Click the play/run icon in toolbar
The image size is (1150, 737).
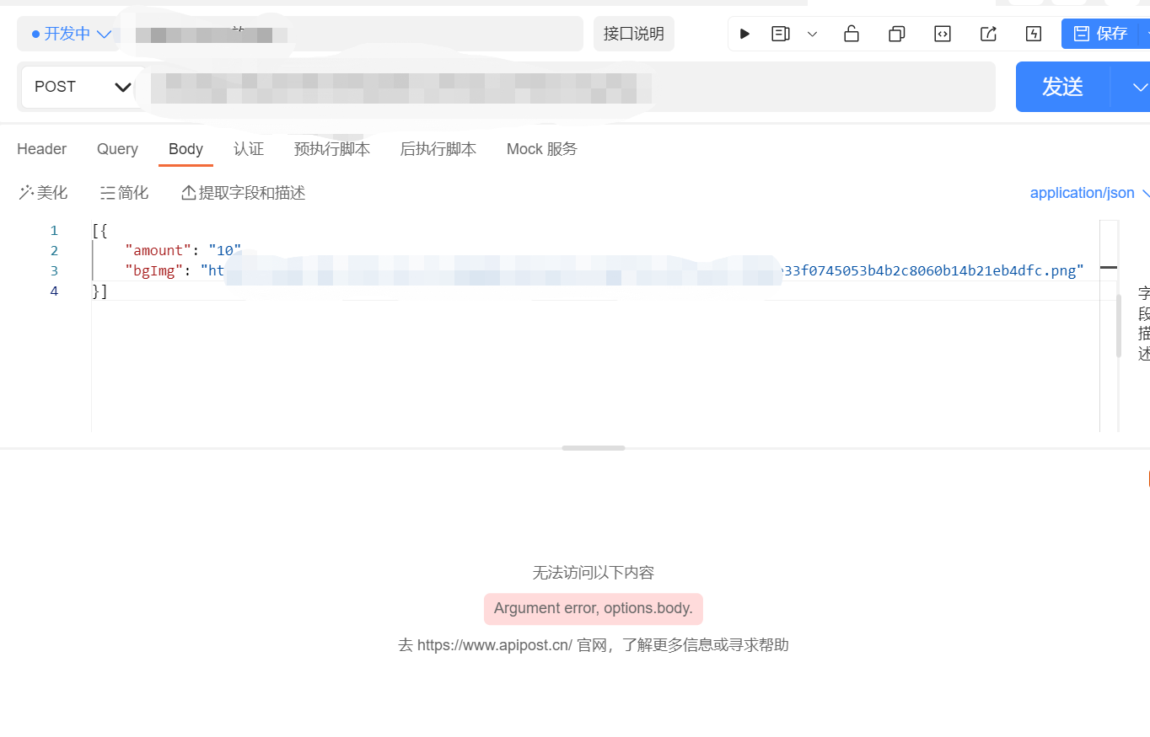coord(744,34)
